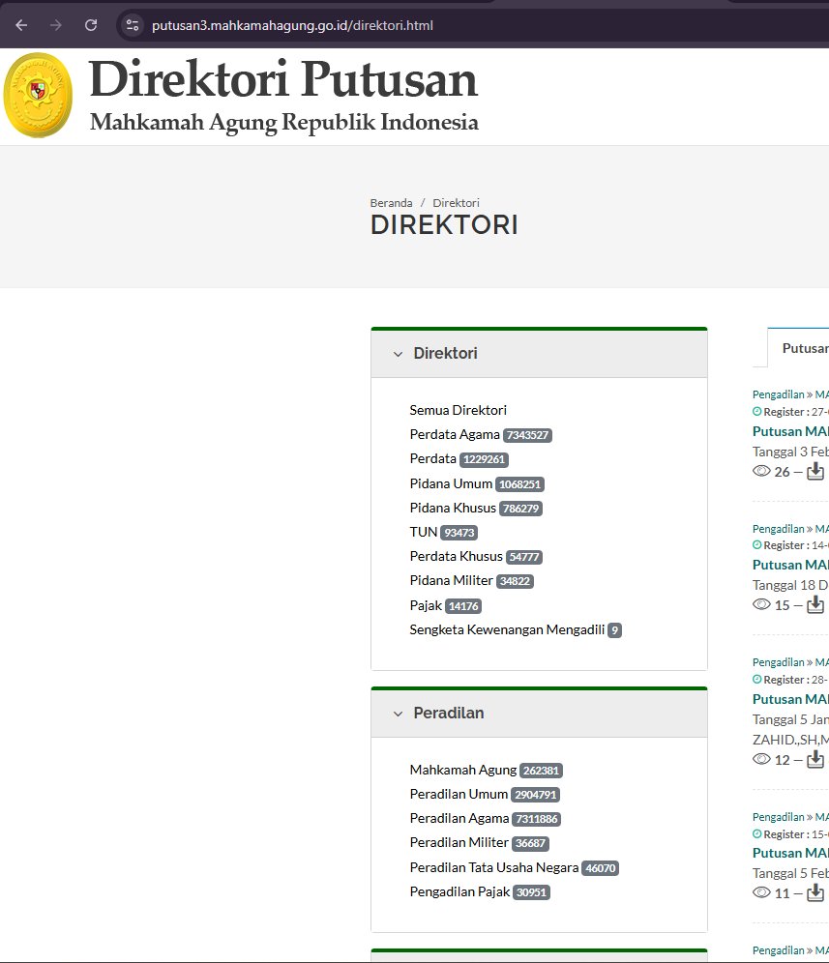The width and height of the screenshot is (829, 963).
Task: Click the 7343527 count badge
Action: [527, 435]
